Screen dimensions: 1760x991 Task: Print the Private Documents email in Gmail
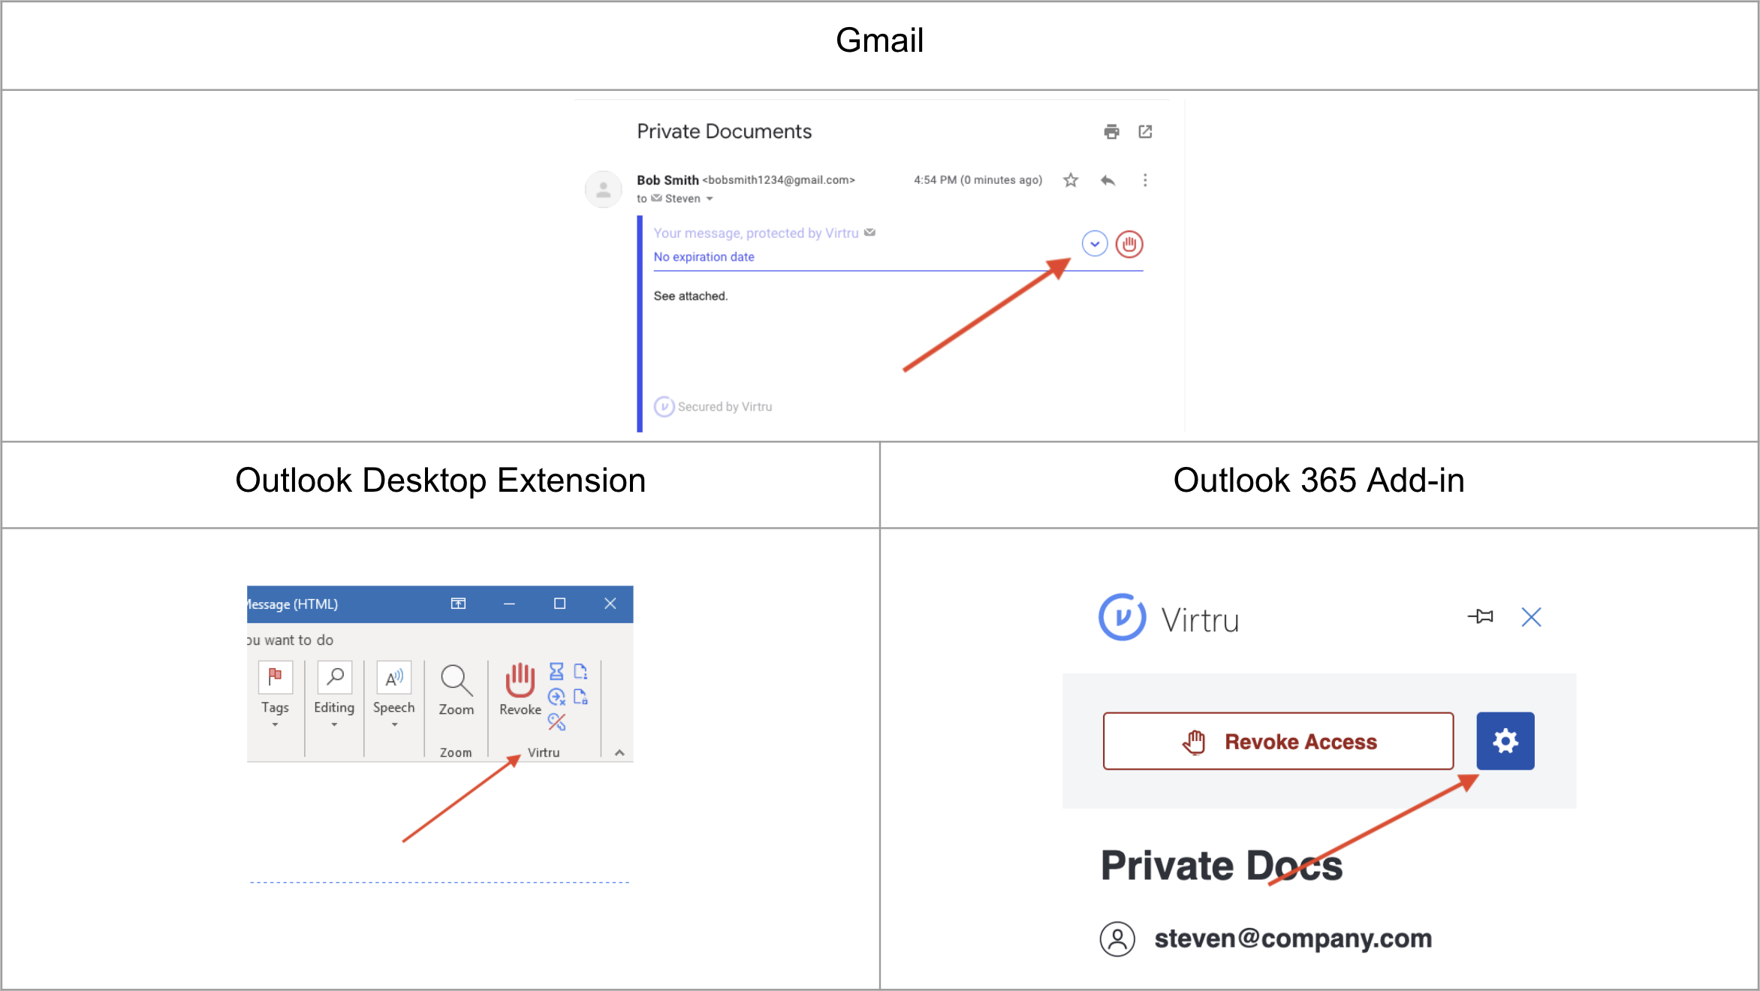pyautogui.click(x=1111, y=132)
